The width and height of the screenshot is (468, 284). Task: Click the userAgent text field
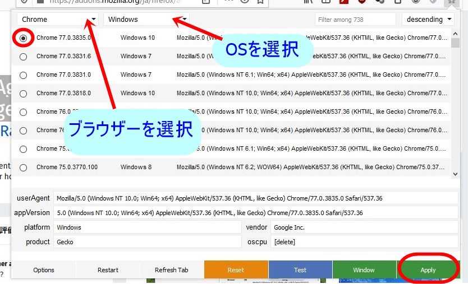256,198
